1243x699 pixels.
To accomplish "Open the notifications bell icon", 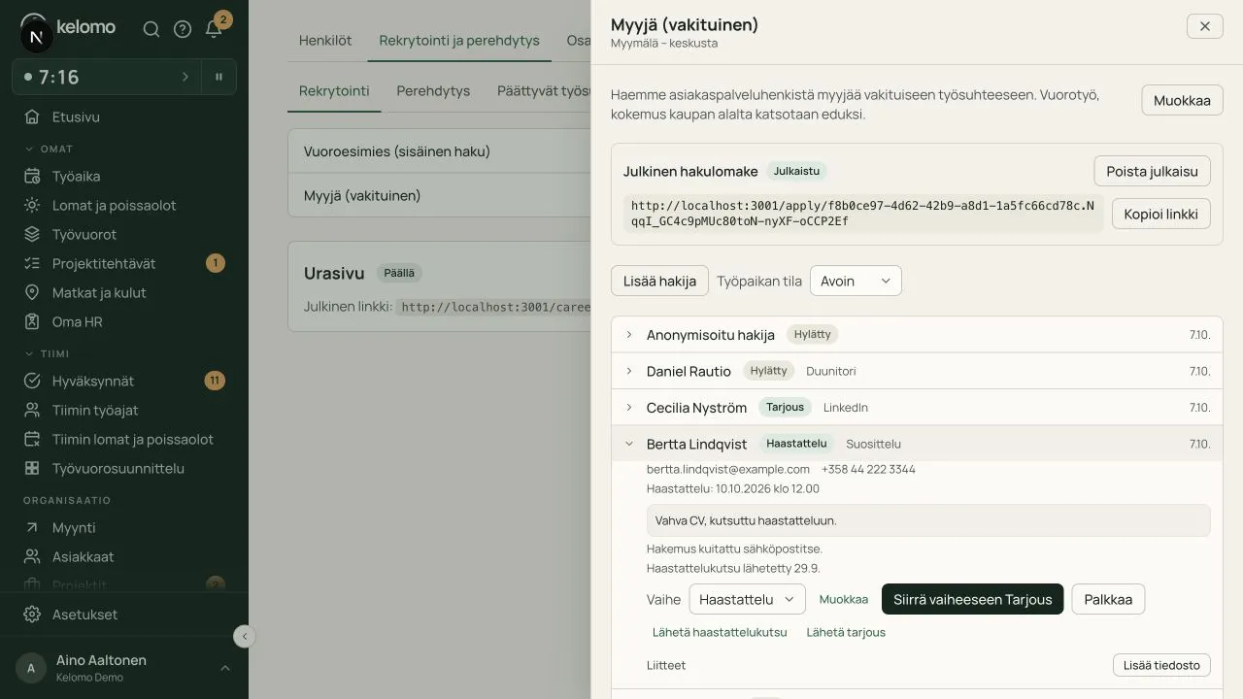I will coord(214,29).
